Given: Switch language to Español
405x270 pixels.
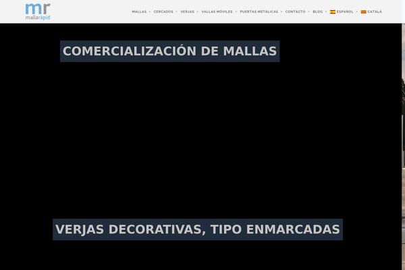Looking at the screenshot, I should [x=342, y=11].
